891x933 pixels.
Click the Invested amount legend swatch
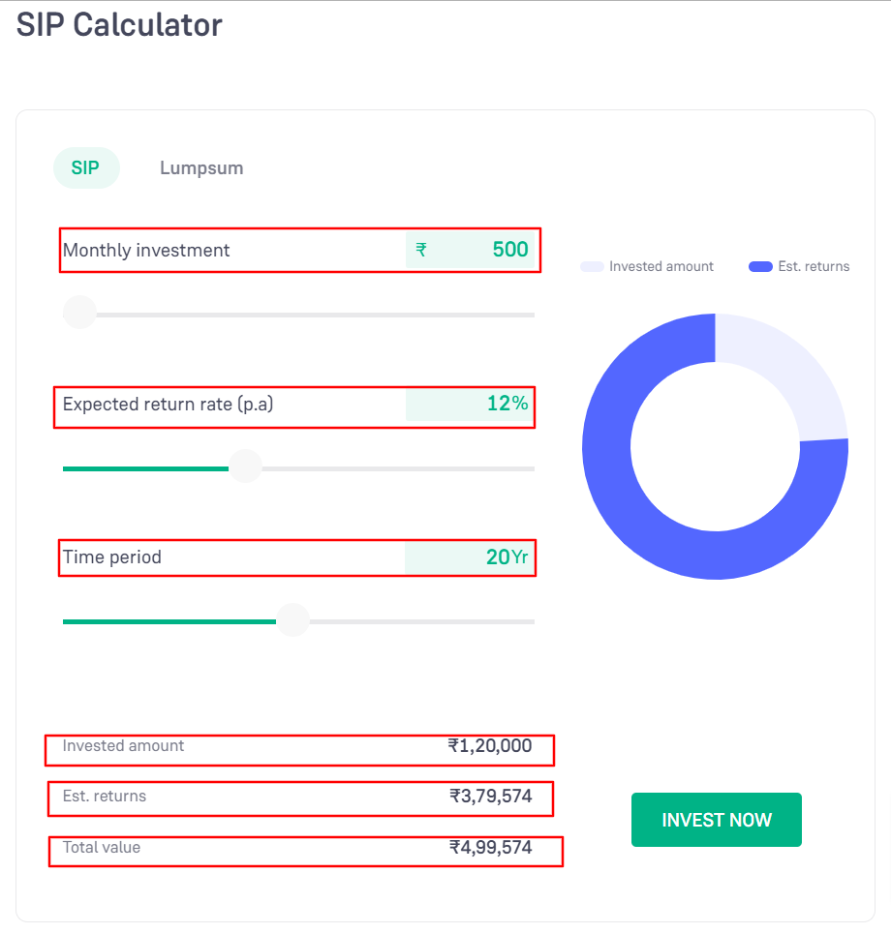coord(592,266)
